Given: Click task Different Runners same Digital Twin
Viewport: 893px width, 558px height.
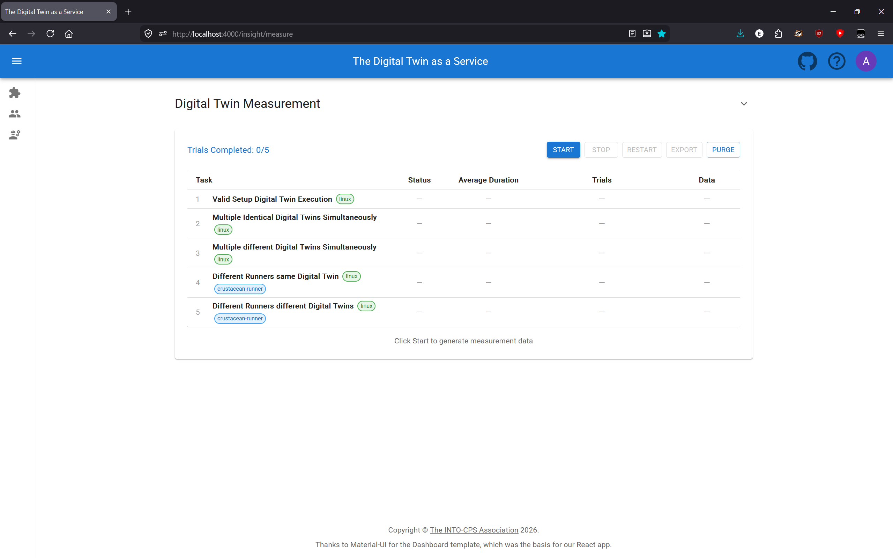Looking at the screenshot, I should tap(275, 276).
